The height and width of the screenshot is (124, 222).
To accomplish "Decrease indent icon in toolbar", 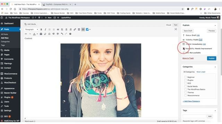I will (x=53, y=34).
